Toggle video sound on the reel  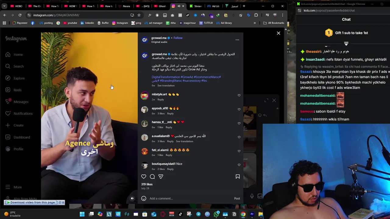pos(132,199)
